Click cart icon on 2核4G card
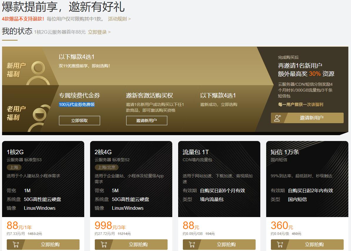The width and height of the screenshot is (351, 251). click(x=104, y=245)
